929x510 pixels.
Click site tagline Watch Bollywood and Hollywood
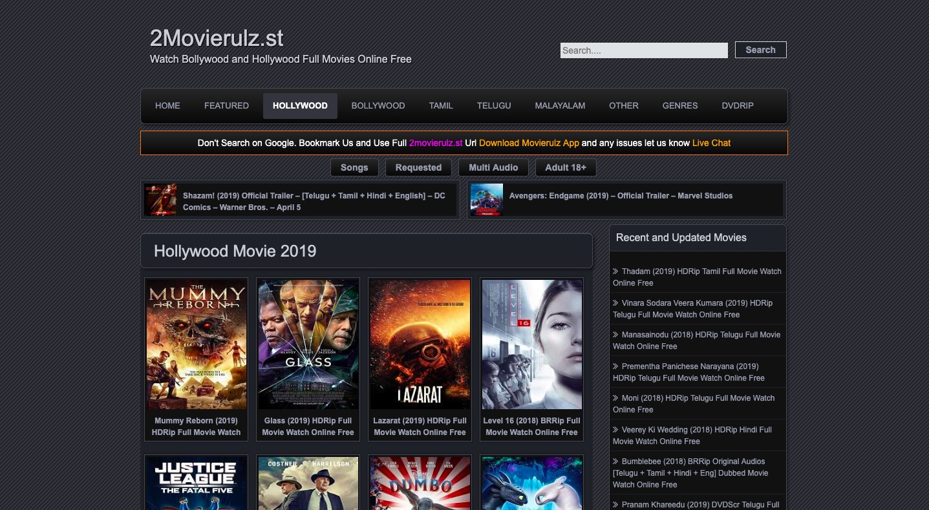point(281,59)
